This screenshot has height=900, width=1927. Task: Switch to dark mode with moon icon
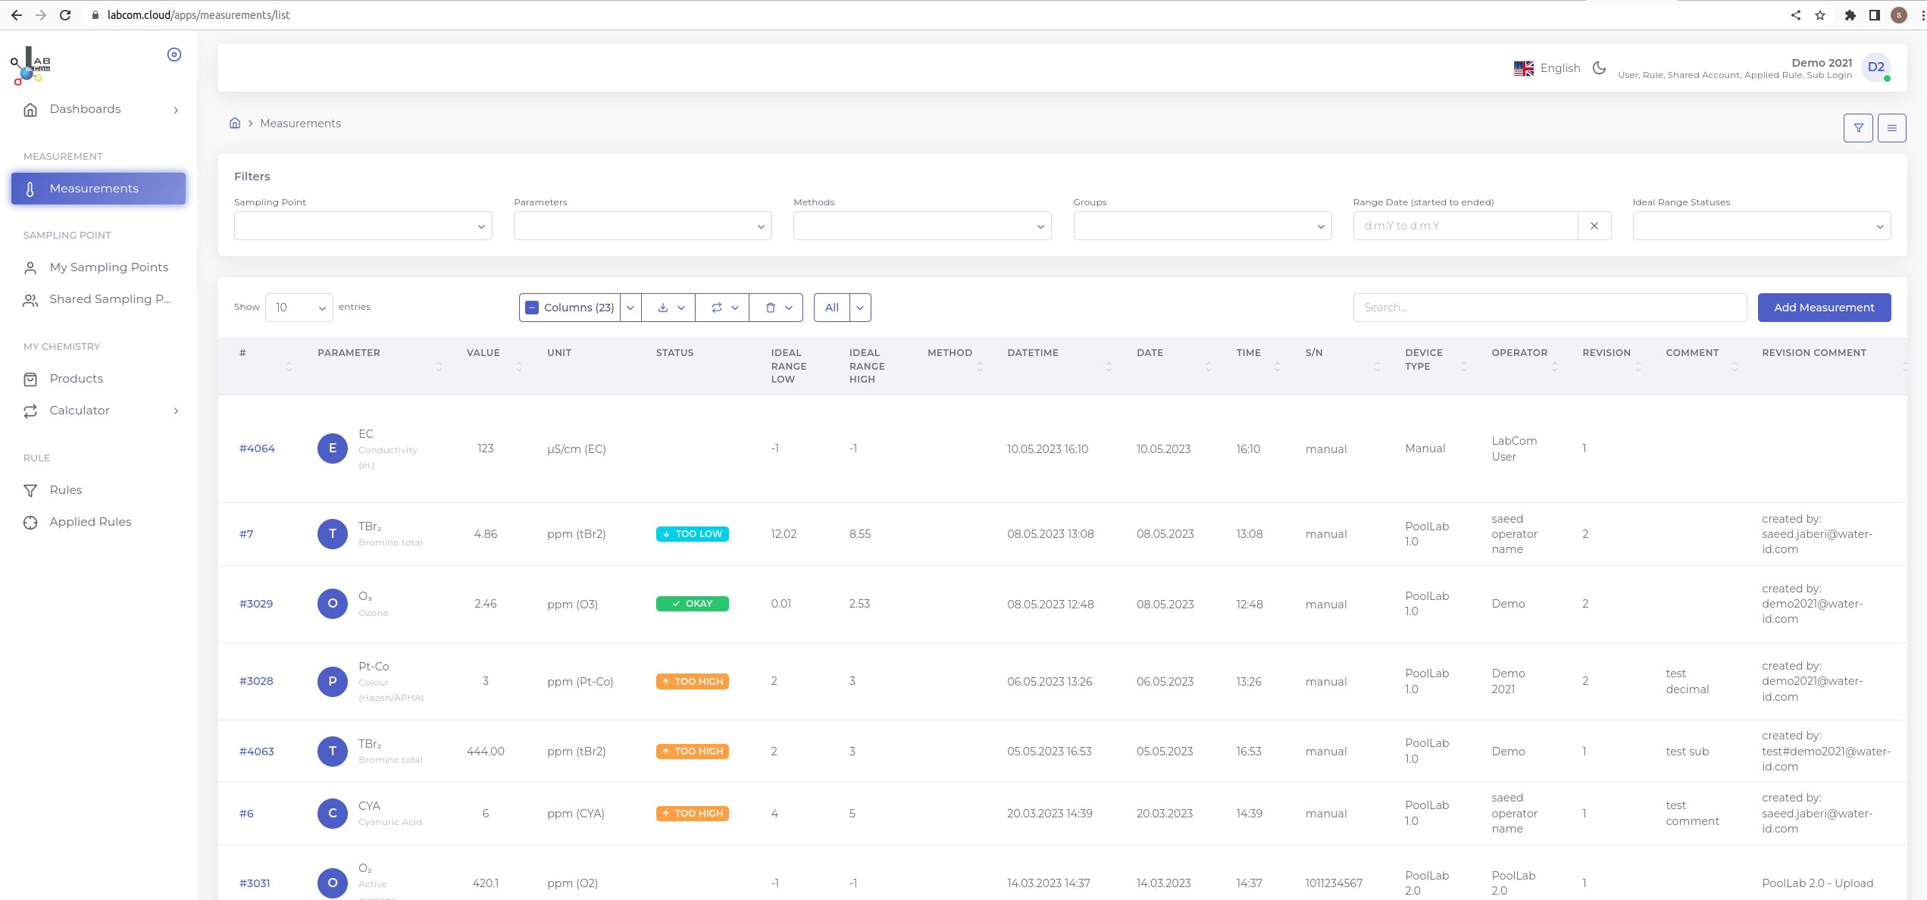[1599, 67]
